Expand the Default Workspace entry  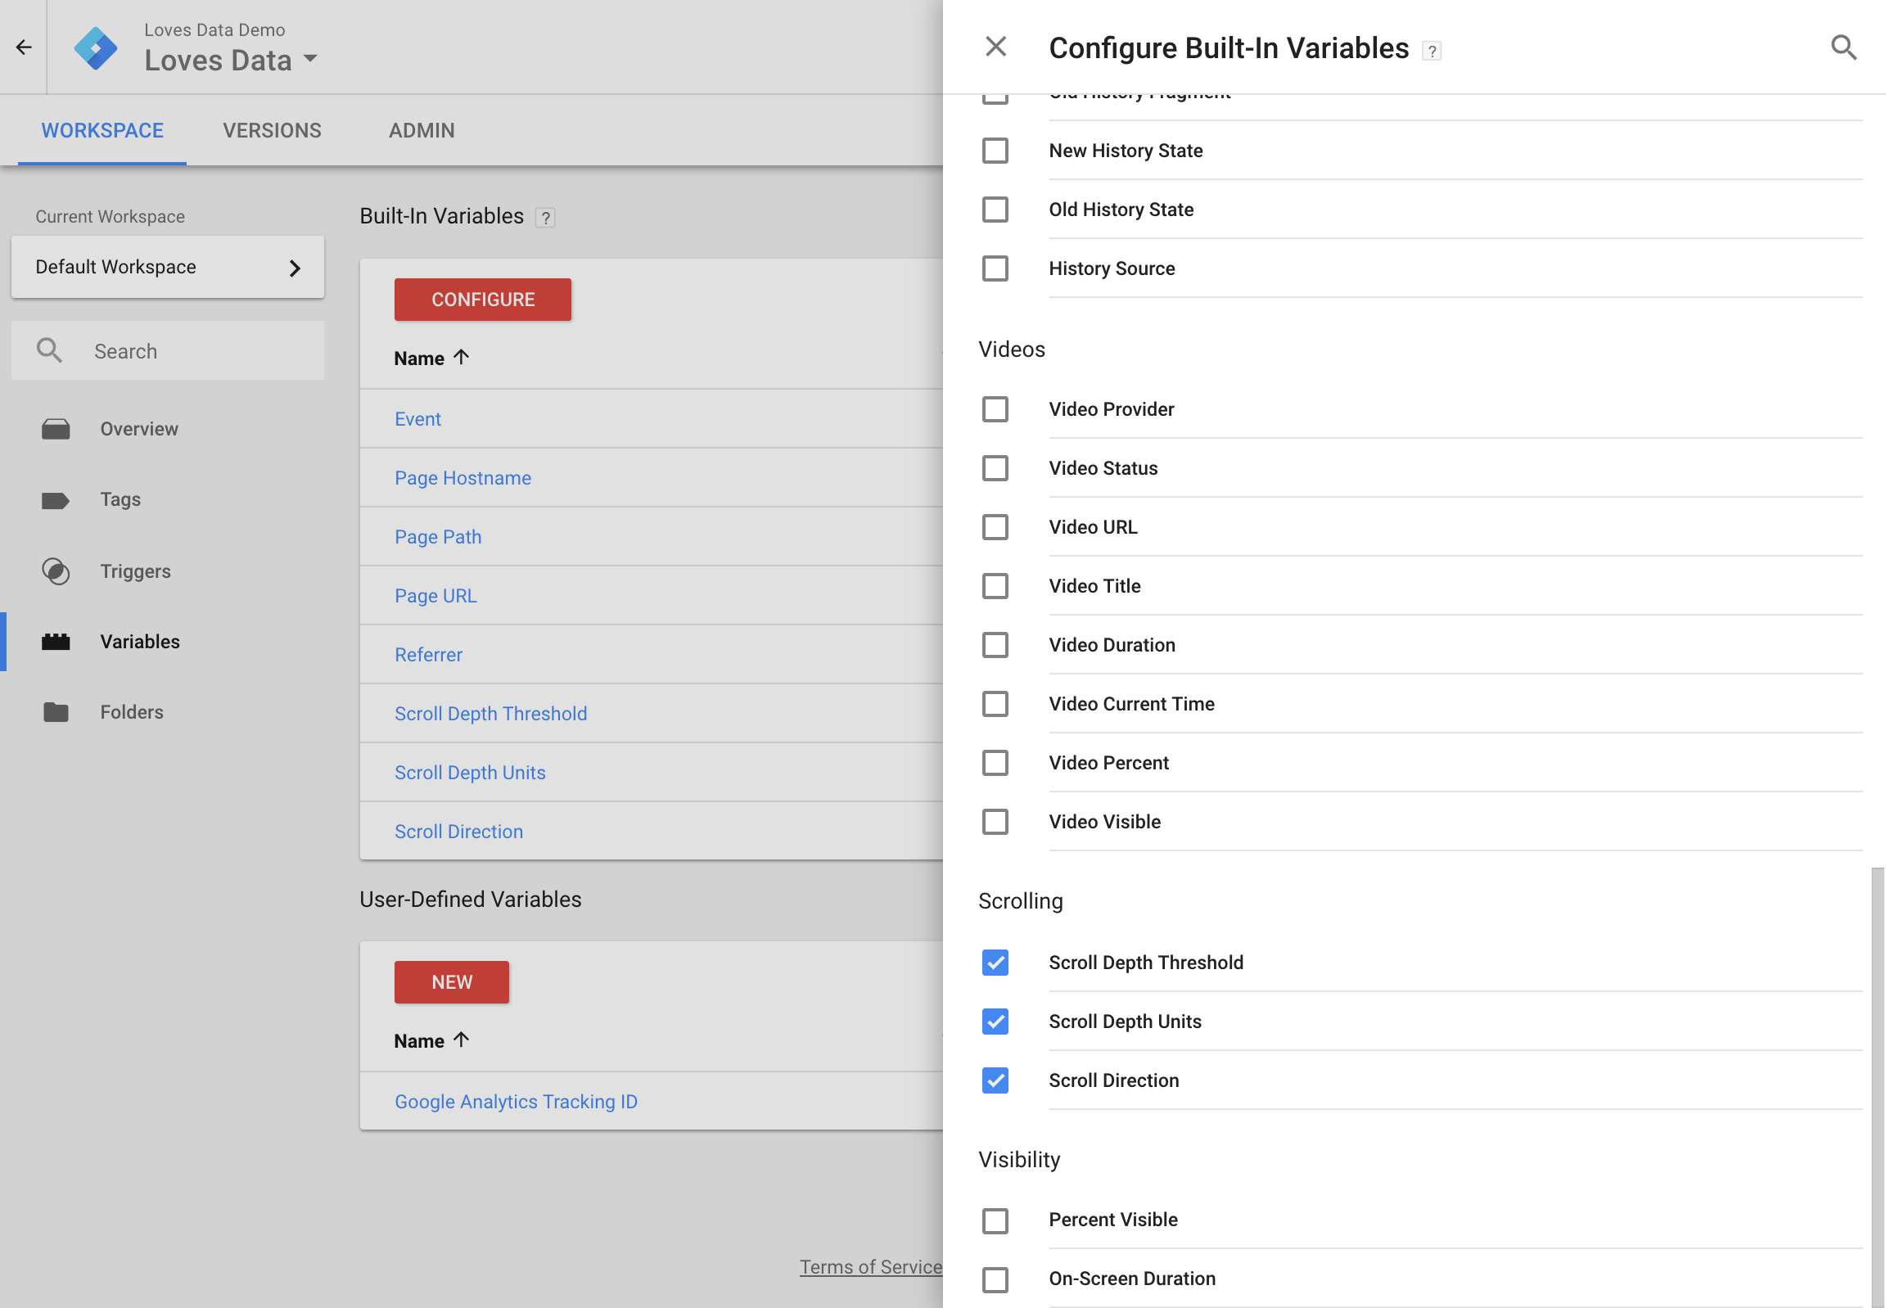(295, 267)
